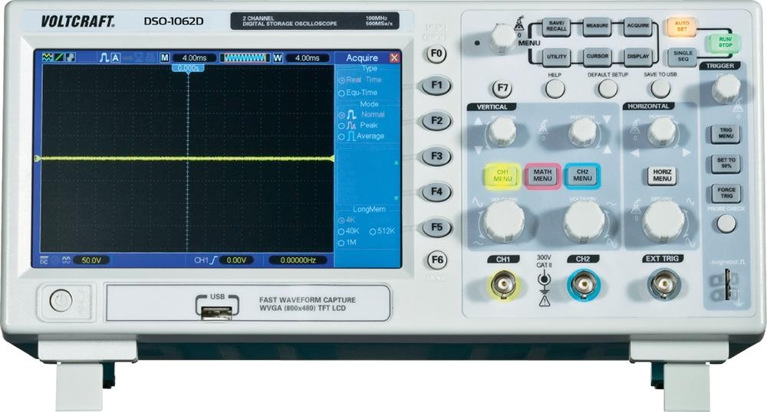This screenshot has height=412, width=767.
Task: Open the SAVE/RECALL menu
Action: pyautogui.click(x=556, y=26)
